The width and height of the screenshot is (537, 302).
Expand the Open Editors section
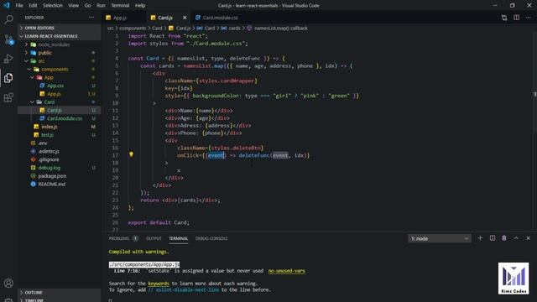(x=60, y=28)
